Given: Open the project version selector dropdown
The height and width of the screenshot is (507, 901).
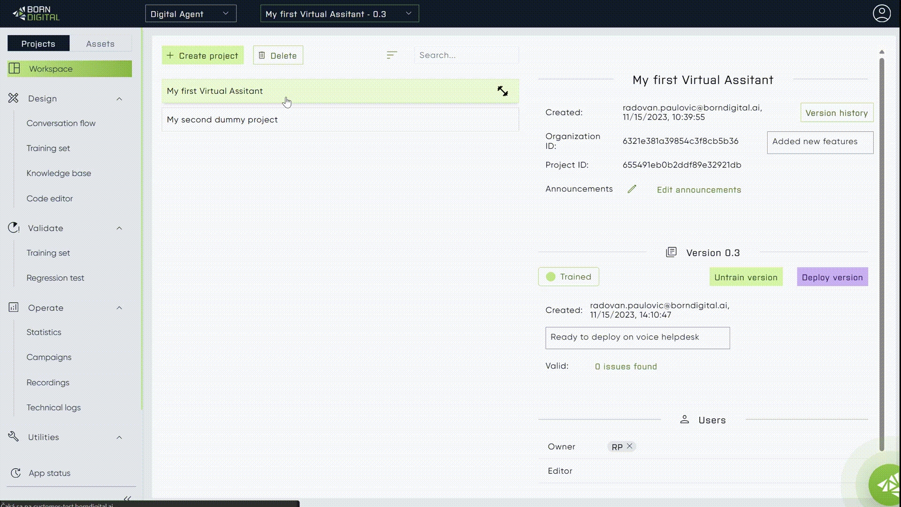Looking at the screenshot, I should [339, 14].
